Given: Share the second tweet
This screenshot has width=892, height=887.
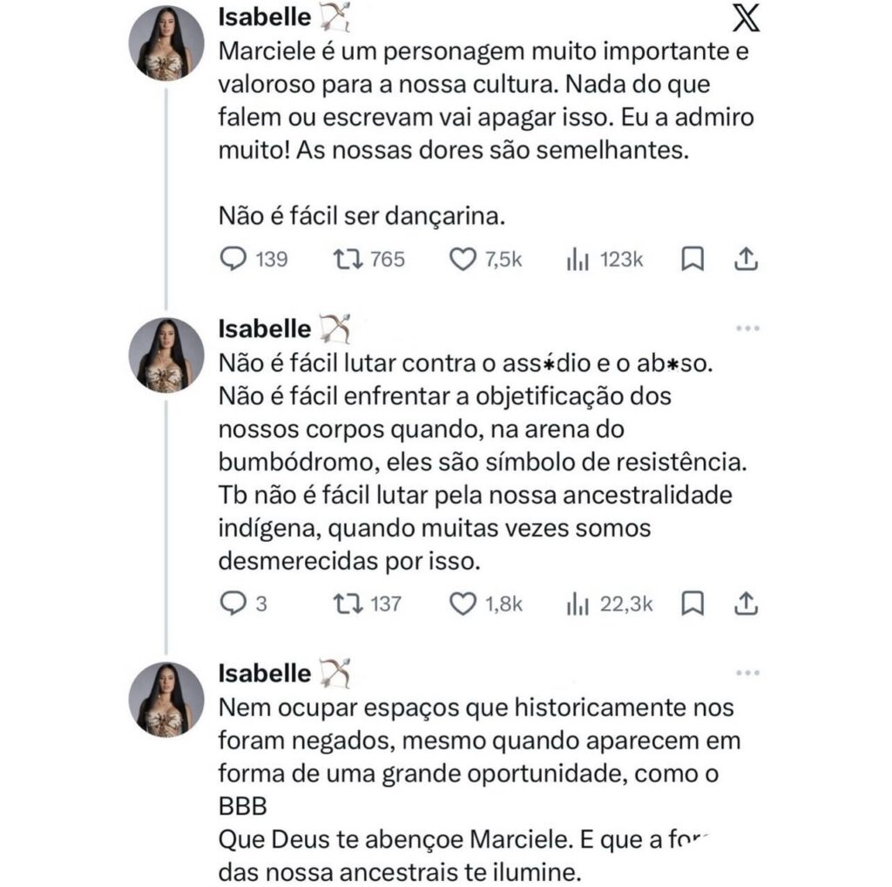Looking at the screenshot, I should point(747,603).
